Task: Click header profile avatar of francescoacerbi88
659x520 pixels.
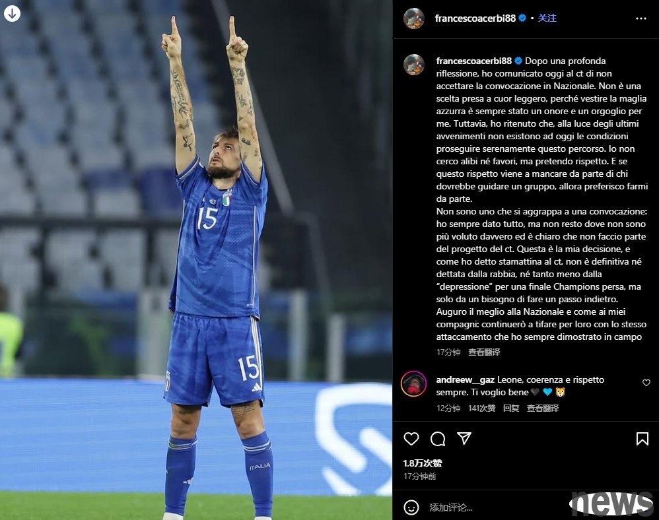Action: [414, 18]
